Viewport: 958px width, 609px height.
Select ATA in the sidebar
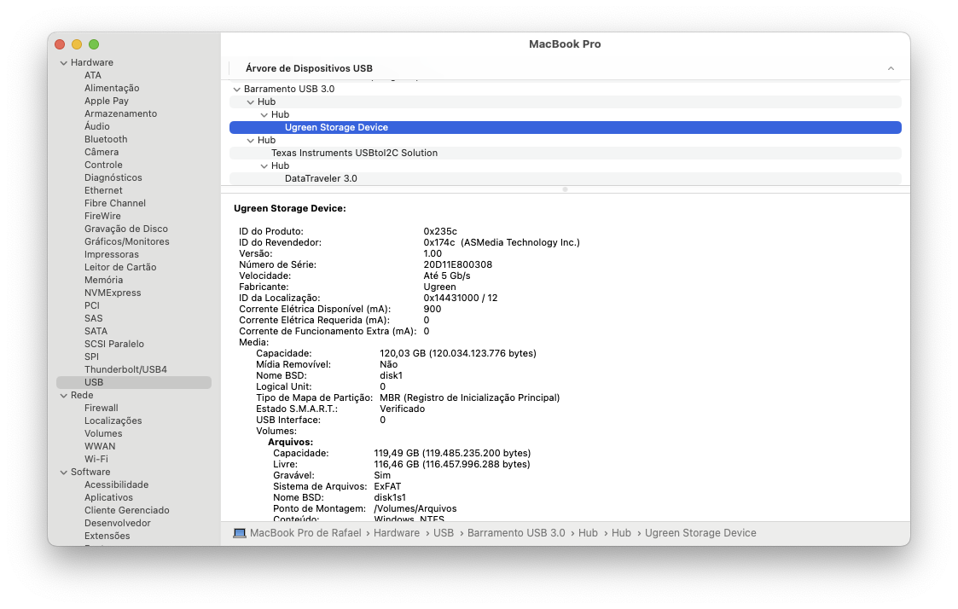[x=93, y=75]
